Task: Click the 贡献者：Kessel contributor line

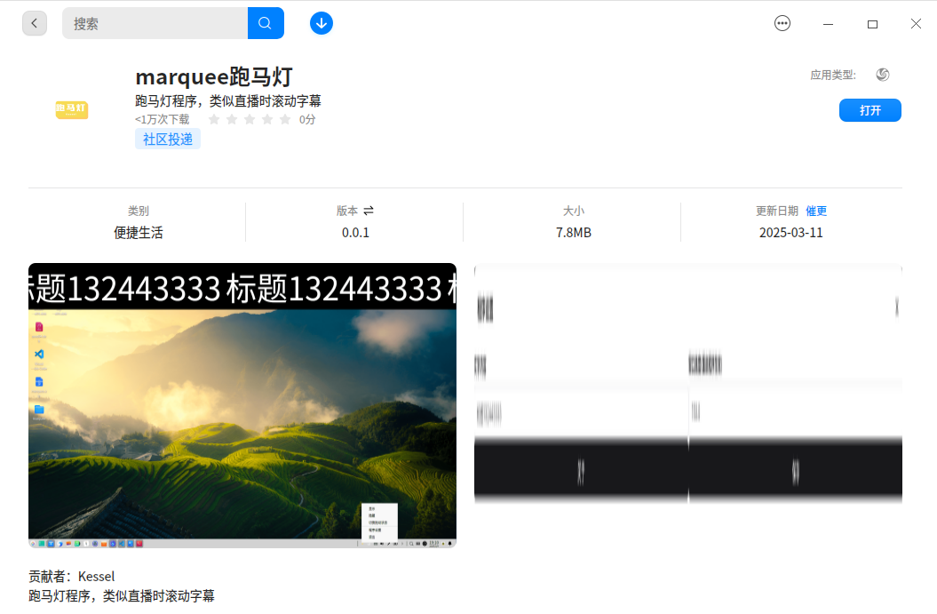Action: pyautogui.click(x=72, y=577)
